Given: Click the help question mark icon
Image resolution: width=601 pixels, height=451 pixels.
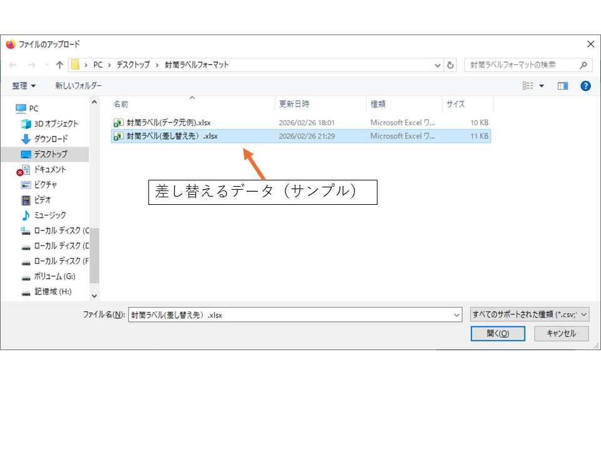Looking at the screenshot, I should 585,86.
